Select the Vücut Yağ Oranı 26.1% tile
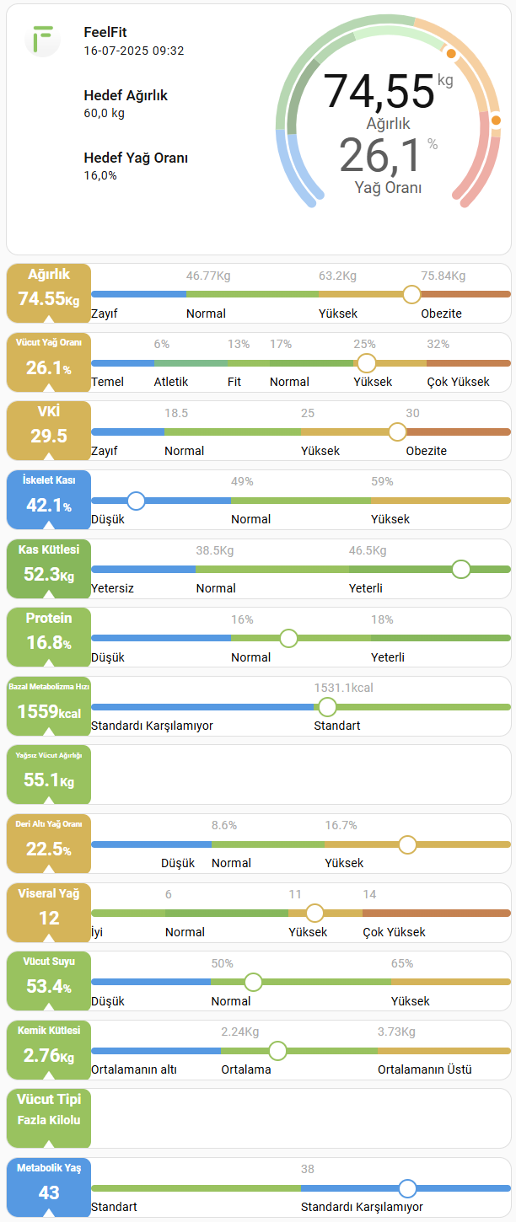 tap(49, 361)
